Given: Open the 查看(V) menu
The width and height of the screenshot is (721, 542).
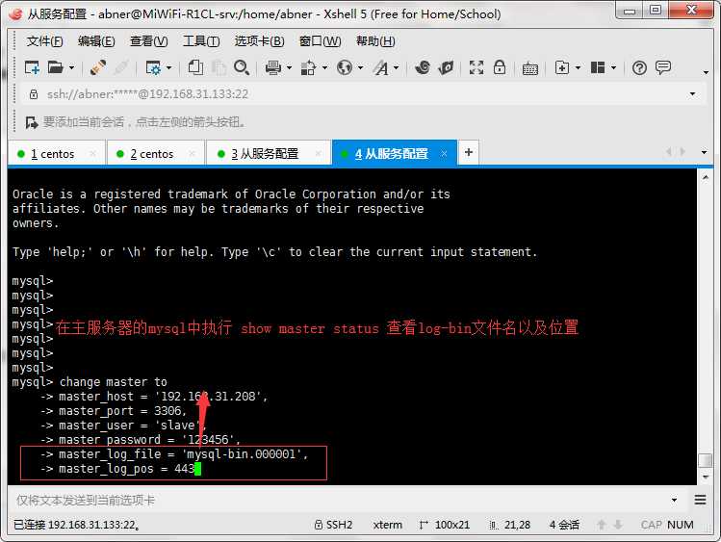Looking at the screenshot, I should 148,41.
